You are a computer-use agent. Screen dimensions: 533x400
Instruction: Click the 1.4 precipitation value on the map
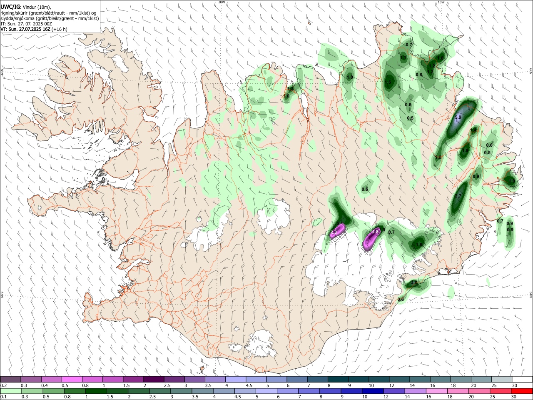(473, 130)
